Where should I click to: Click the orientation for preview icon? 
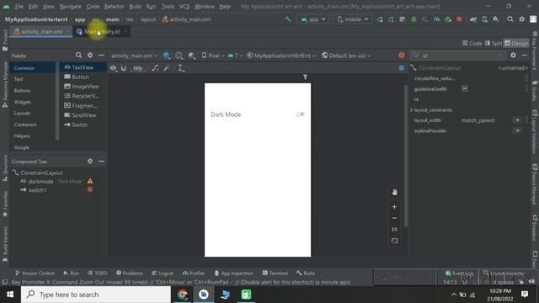[x=179, y=56]
